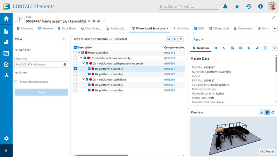279x157 pixels.
Task: Click search icon in Where-Used Structure toolbar
Action: pos(169,39)
